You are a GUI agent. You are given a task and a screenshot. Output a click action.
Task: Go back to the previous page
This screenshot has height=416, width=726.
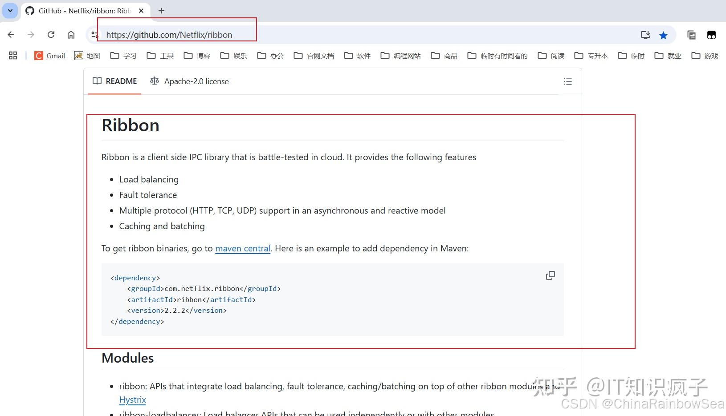coord(11,35)
